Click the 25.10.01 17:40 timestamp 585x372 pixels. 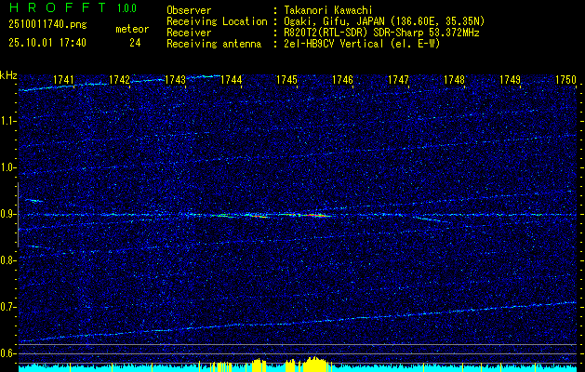45,43
